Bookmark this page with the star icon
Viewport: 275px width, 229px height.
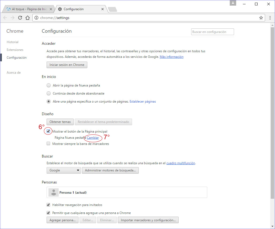261,18
